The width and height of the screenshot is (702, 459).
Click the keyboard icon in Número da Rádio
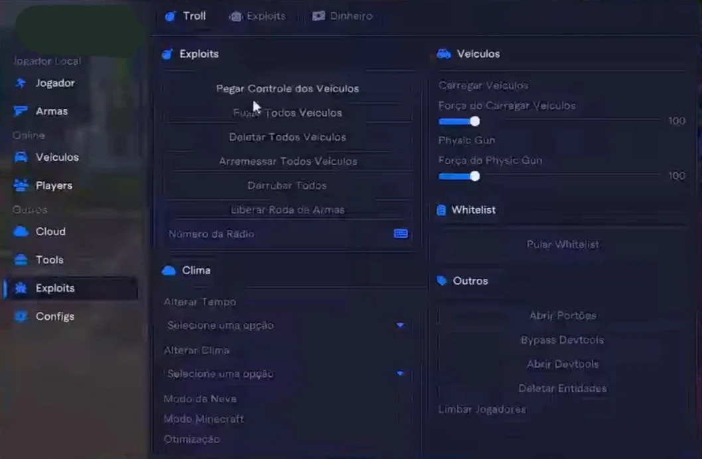pyautogui.click(x=401, y=234)
